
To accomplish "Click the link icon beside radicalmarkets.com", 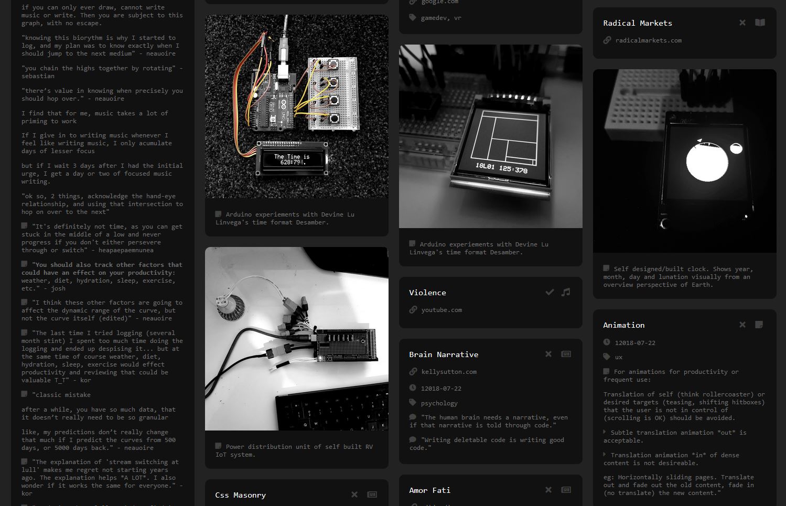I will (x=607, y=40).
